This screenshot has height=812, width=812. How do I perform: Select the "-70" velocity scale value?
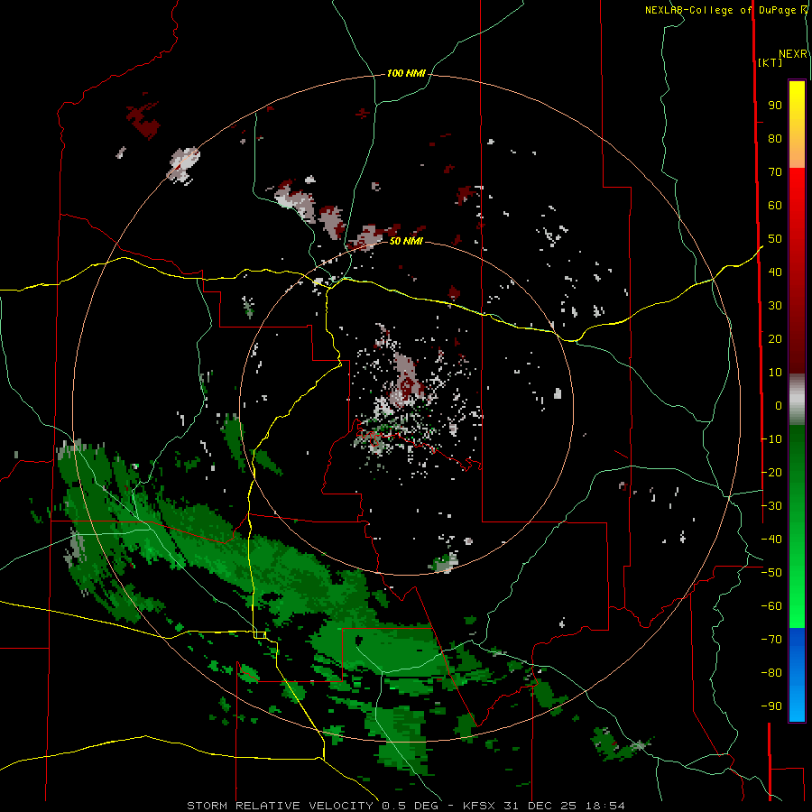coord(771,639)
